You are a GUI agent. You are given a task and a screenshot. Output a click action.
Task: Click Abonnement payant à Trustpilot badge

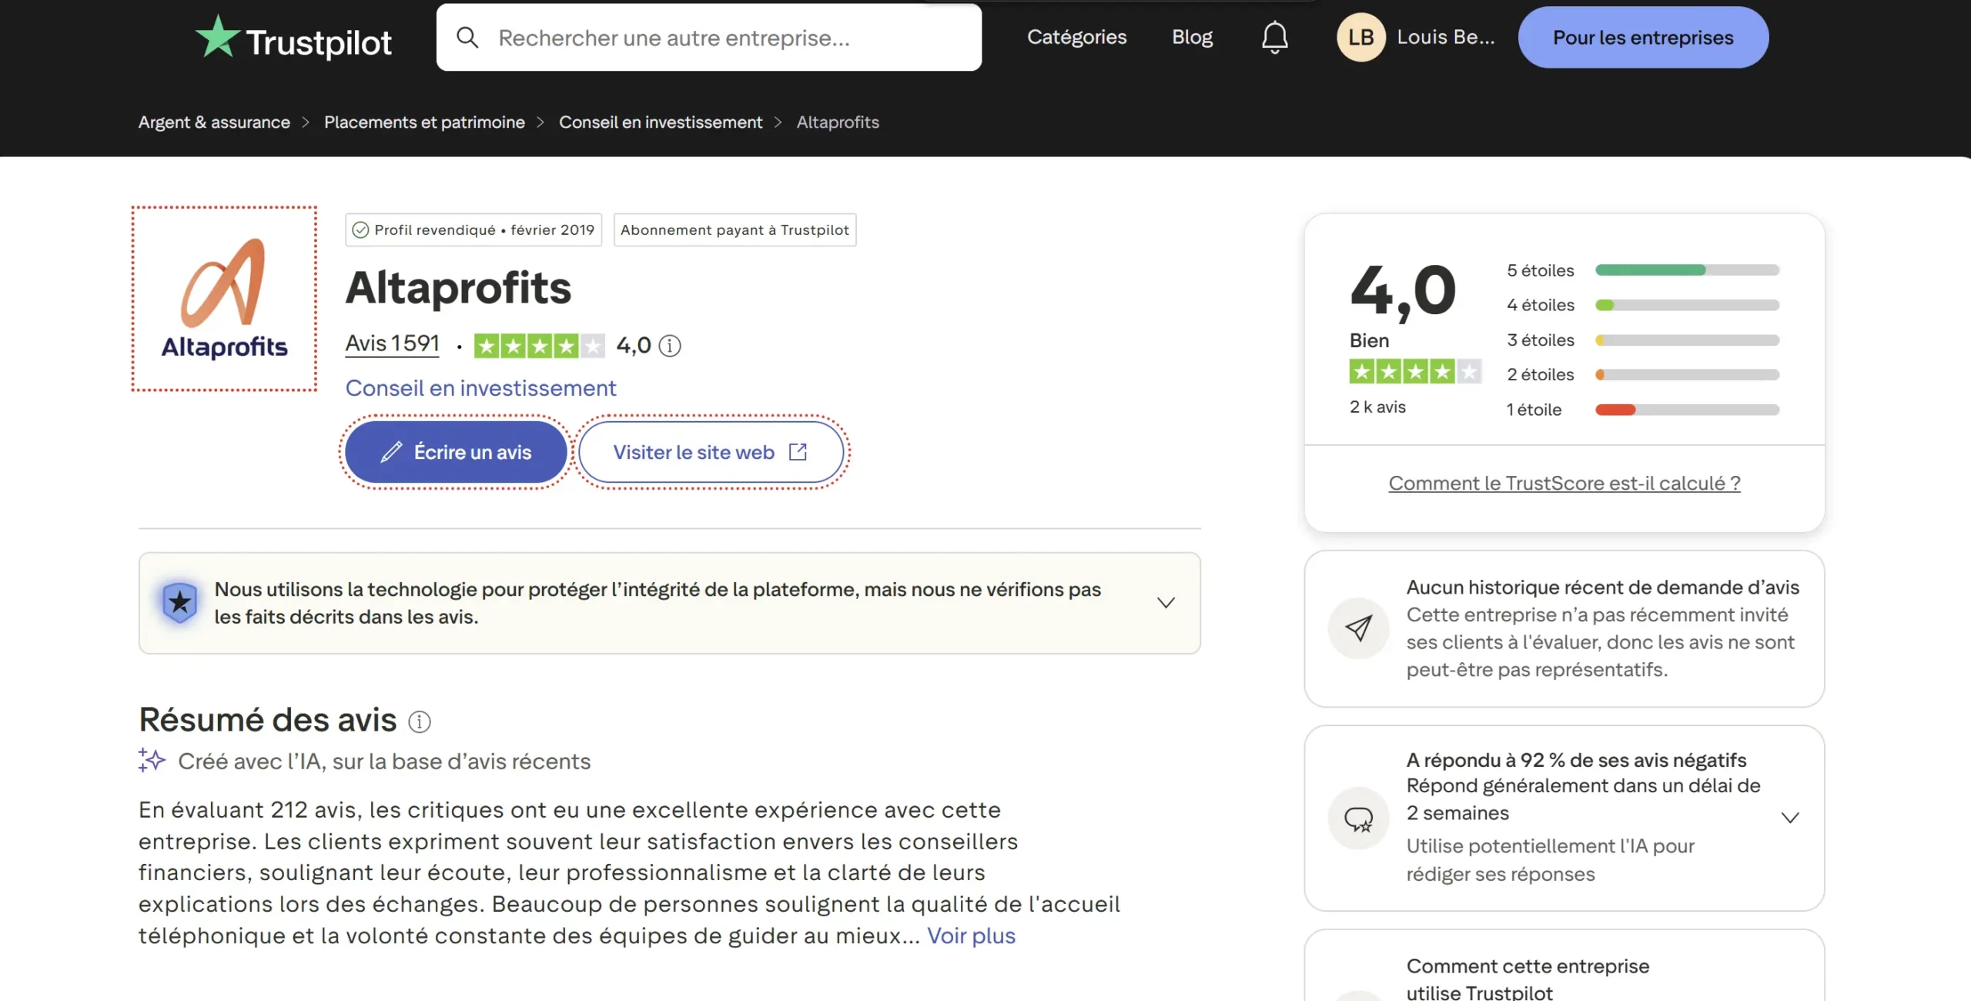pos(735,229)
